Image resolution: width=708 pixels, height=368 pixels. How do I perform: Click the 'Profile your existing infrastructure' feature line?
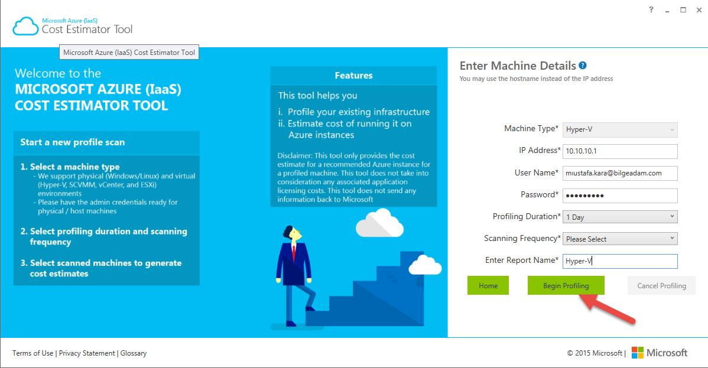(359, 112)
